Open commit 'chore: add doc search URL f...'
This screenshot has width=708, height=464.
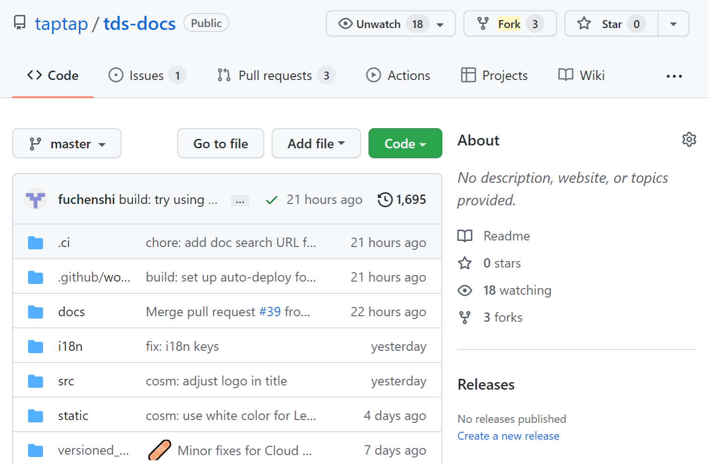(x=231, y=243)
